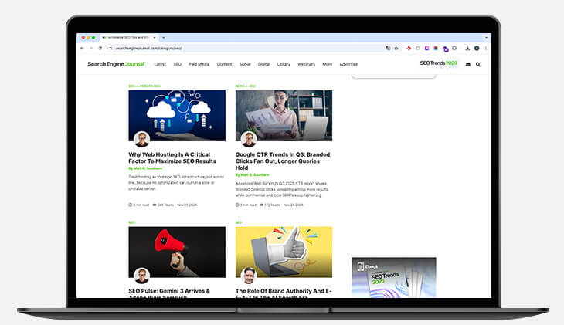Click the search magnifier icon in site header

click(478, 64)
